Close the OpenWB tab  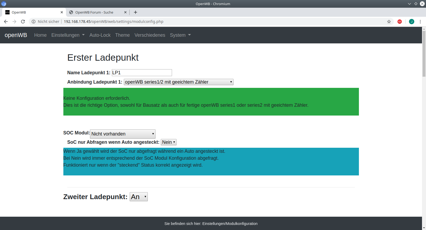click(x=62, y=12)
